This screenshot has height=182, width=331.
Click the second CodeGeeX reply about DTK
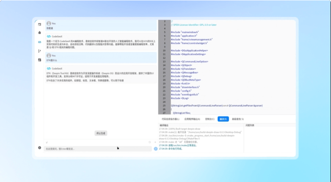click(101, 74)
